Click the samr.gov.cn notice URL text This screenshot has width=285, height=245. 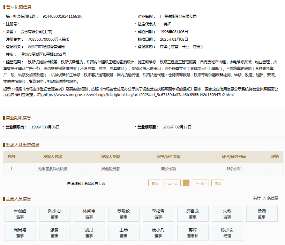click(x=139, y=95)
